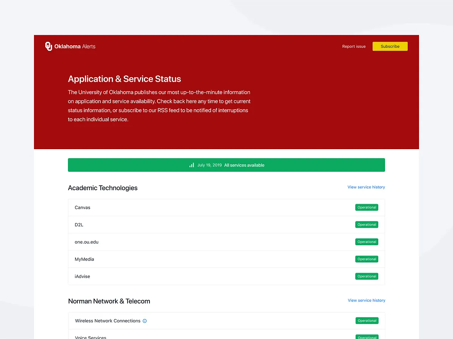Viewport: 453px width, 339px height.
Task: Click the Oklahoma Alerts wordmark
Action: pos(74,46)
